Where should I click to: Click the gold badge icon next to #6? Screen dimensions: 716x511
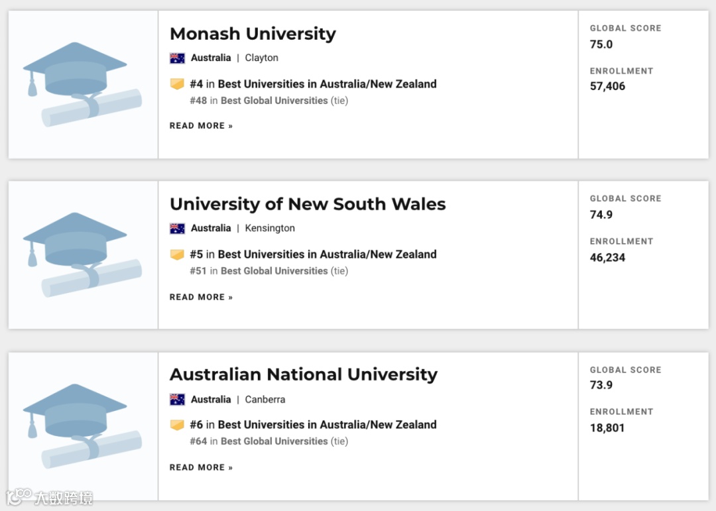pyautogui.click(x=177, y=425)
